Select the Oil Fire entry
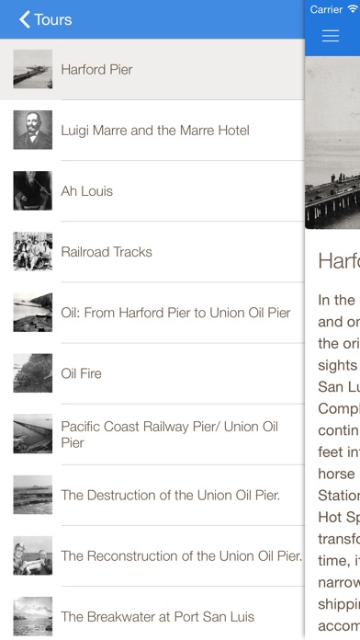360x640 pixels. click(152, 373)
